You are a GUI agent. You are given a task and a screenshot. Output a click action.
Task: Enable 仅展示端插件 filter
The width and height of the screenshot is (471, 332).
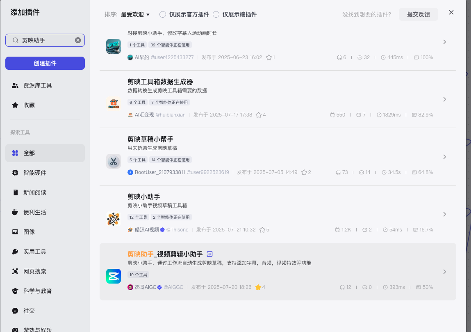coord(216,14)
